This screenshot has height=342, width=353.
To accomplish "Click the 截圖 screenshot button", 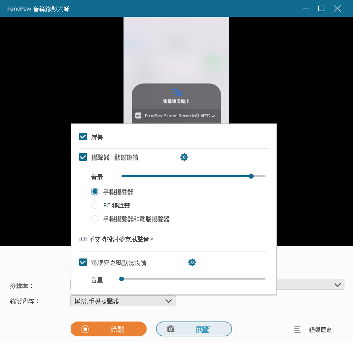I will (194, 329).
